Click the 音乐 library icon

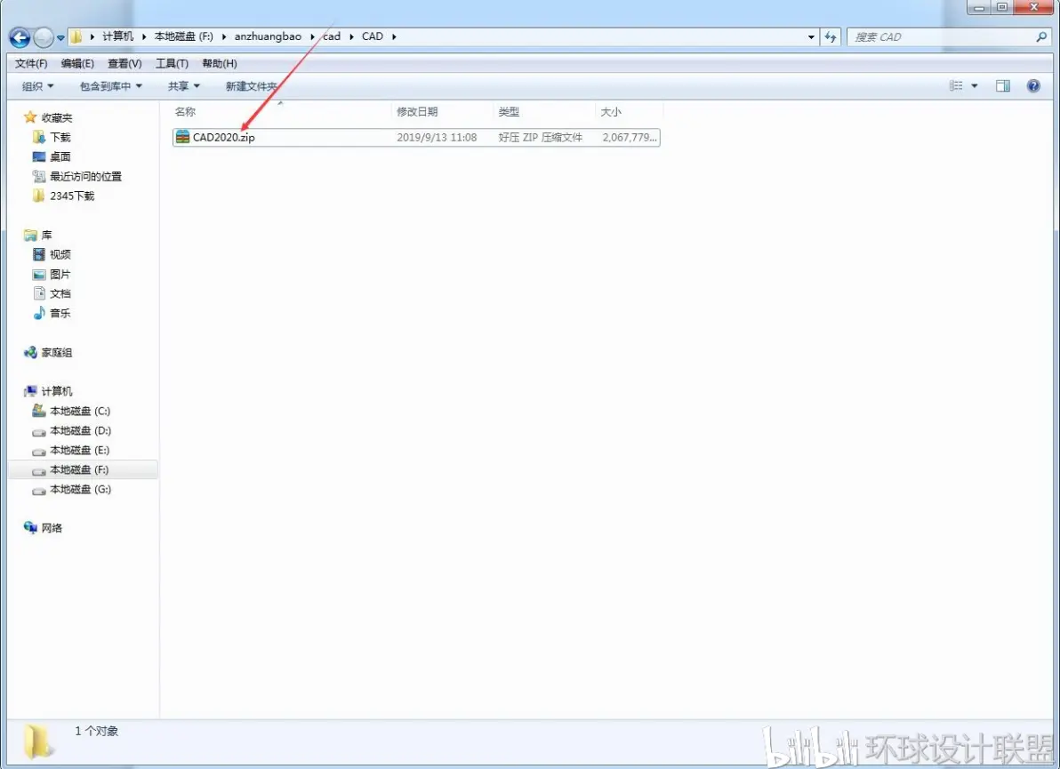pyautogui.click(x=39, y=313)
